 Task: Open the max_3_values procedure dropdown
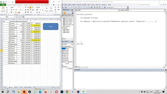(x=165, y=10)
